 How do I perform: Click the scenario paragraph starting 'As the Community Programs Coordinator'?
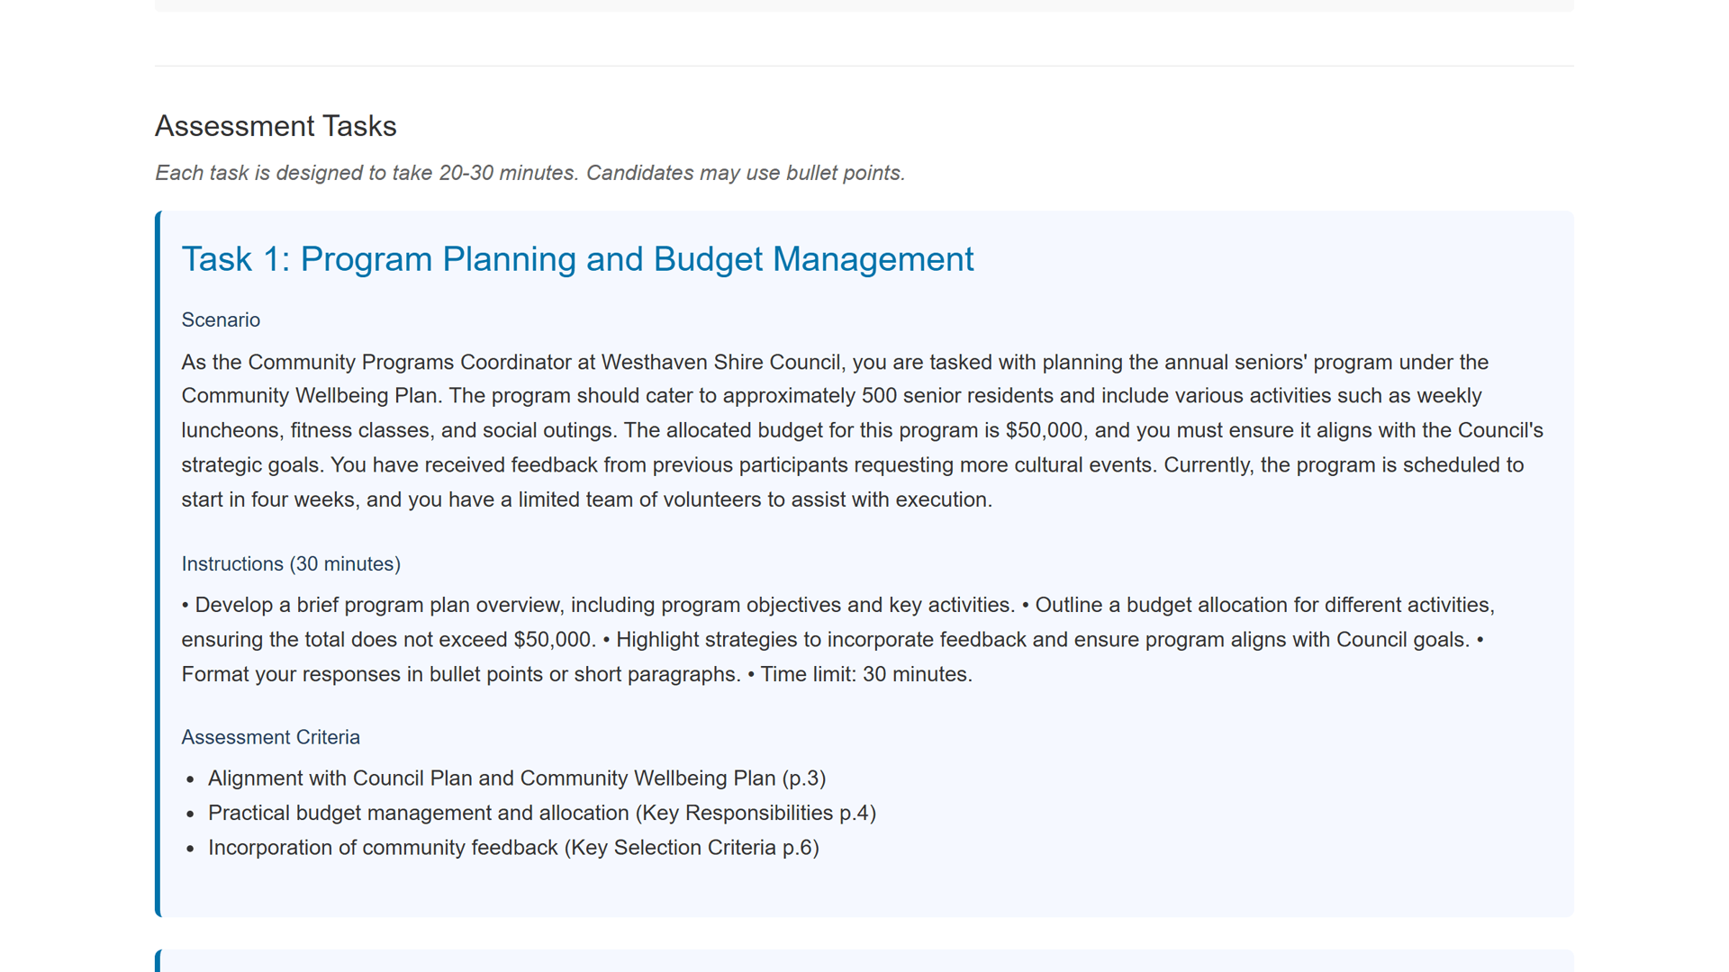coord(863,431)
